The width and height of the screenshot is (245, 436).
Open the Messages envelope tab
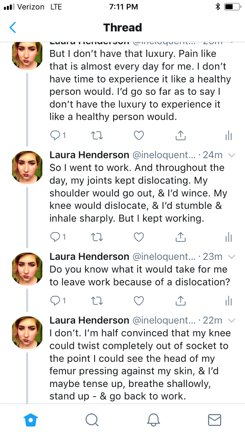click(214, 420)
